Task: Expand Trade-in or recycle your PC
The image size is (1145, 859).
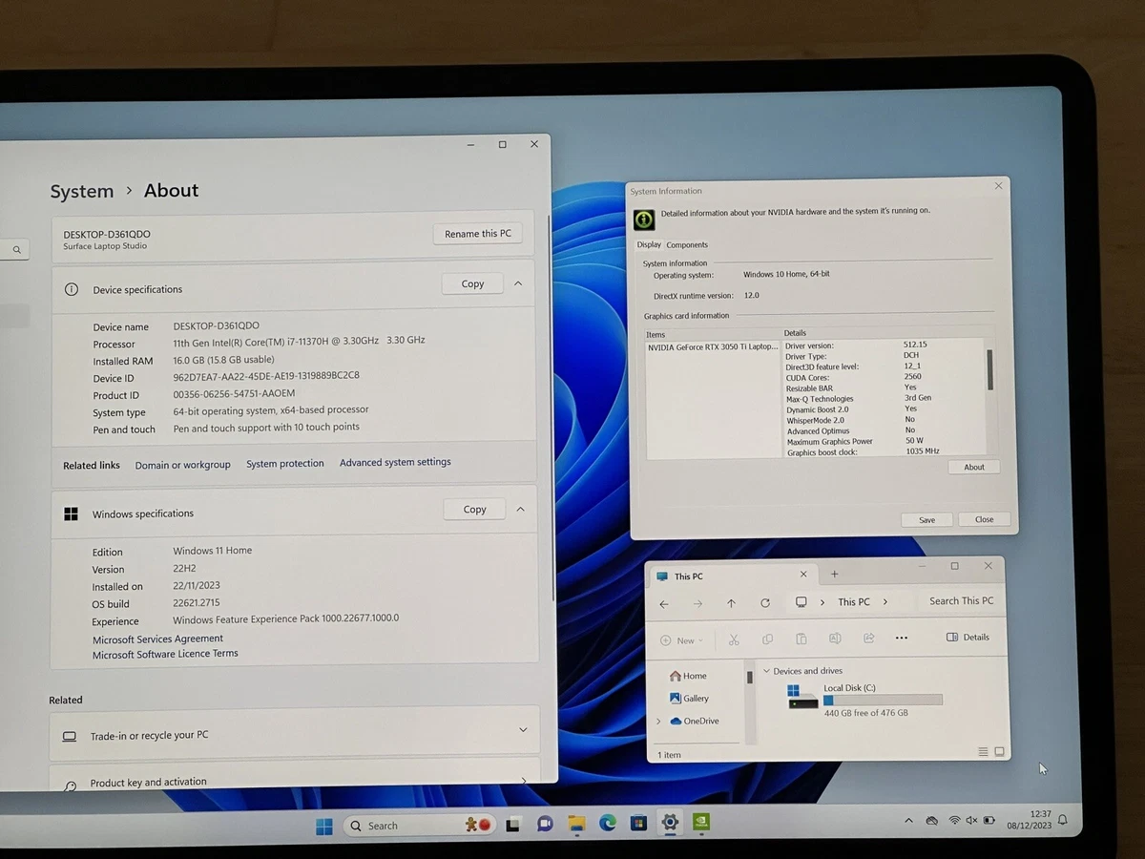Action: coord(523,730)
